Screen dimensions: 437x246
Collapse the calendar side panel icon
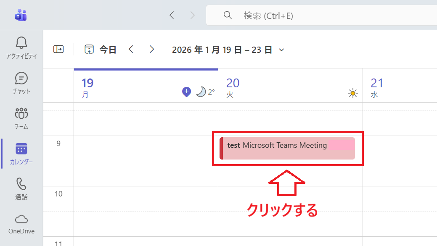(x=58, y=49)
